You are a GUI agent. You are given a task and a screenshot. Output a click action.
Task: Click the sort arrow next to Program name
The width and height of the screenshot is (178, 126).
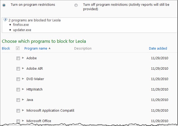50,48
